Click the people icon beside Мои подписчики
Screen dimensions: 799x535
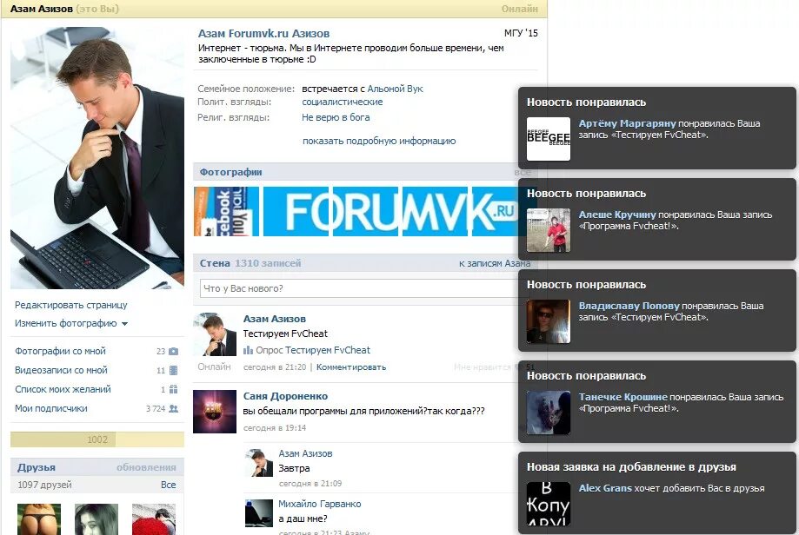click(x=174, y=409)
